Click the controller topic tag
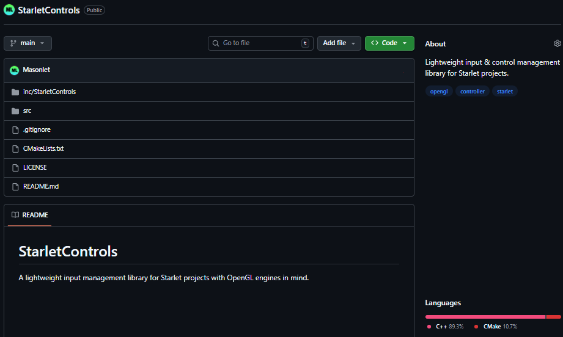 point(473,92)
